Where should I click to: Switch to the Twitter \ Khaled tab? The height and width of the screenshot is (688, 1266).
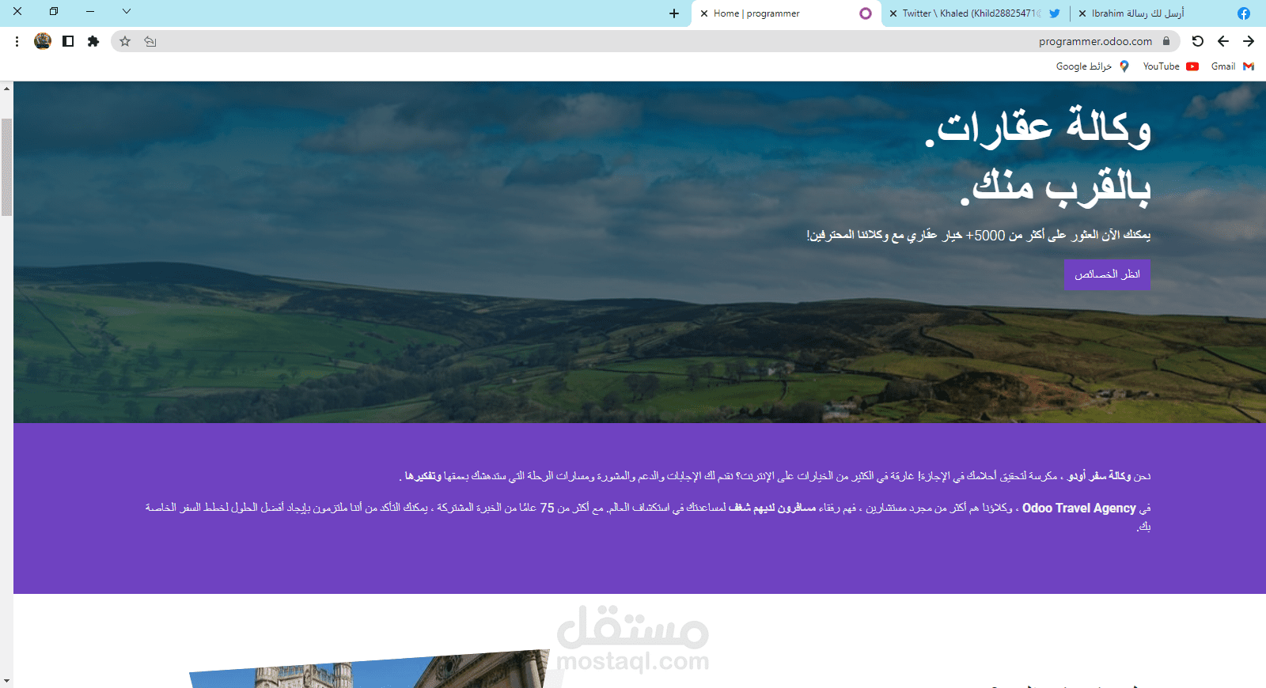click(x=975, y=13)
